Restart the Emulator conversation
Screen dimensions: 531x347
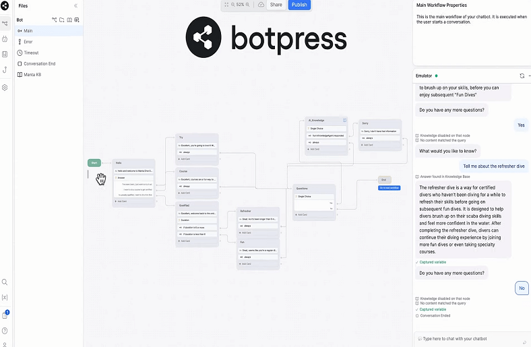[522, 76]
